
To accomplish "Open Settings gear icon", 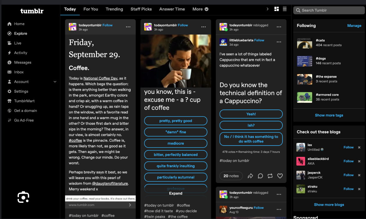I will [x=9, y=91].
